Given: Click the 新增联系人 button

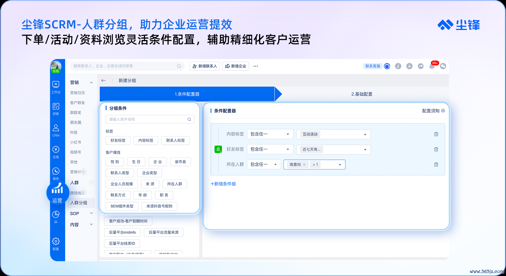Looking at the screenshot, I should tap(205, 66).
